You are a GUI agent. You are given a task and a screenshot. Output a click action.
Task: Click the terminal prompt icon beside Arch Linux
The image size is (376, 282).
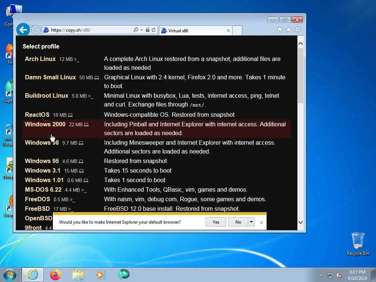click(77, 59)
